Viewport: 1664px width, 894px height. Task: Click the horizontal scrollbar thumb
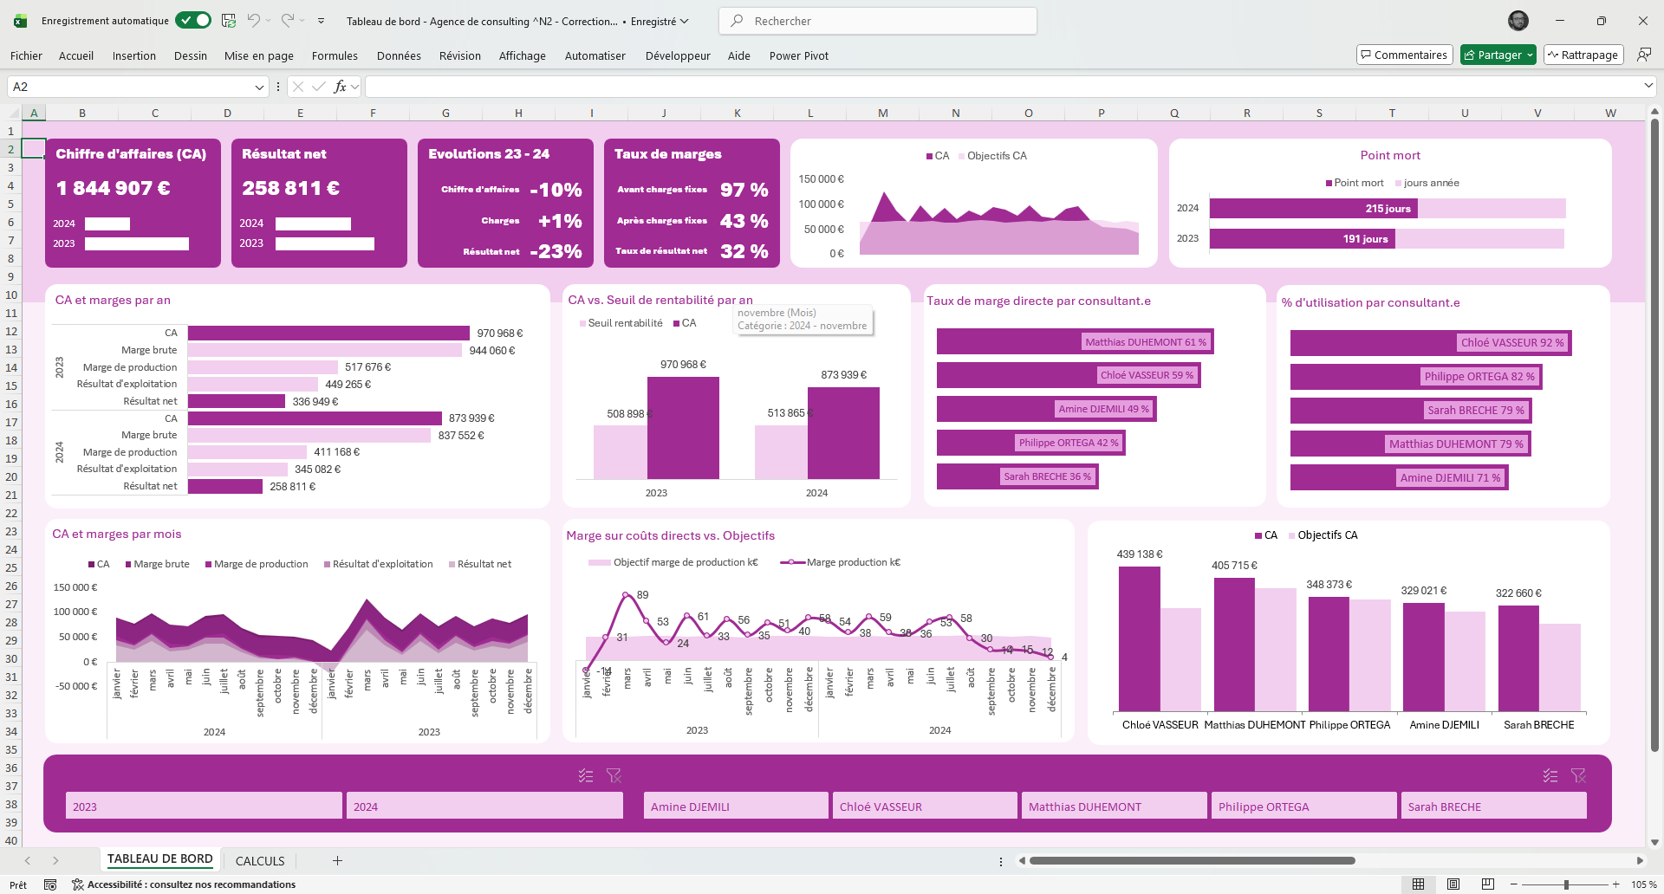[1192, 860]
